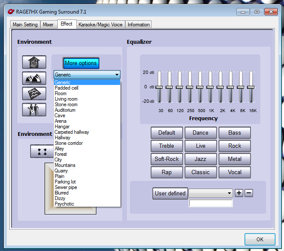Click the 30 Hz equalizer slider handle
This screenshot has height=251, width=284.
[159, 87]
